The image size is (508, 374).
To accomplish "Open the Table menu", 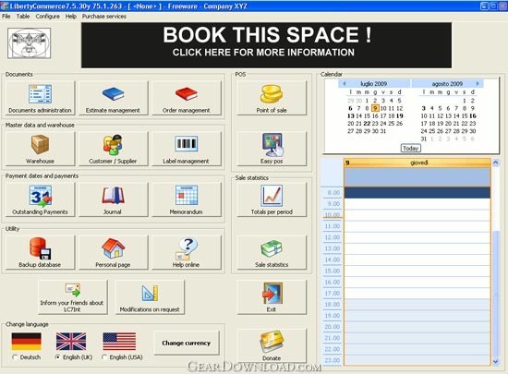I will click(x=23, y=17).
